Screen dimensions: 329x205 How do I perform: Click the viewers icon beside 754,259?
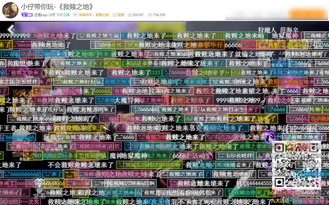pos(150,15)
